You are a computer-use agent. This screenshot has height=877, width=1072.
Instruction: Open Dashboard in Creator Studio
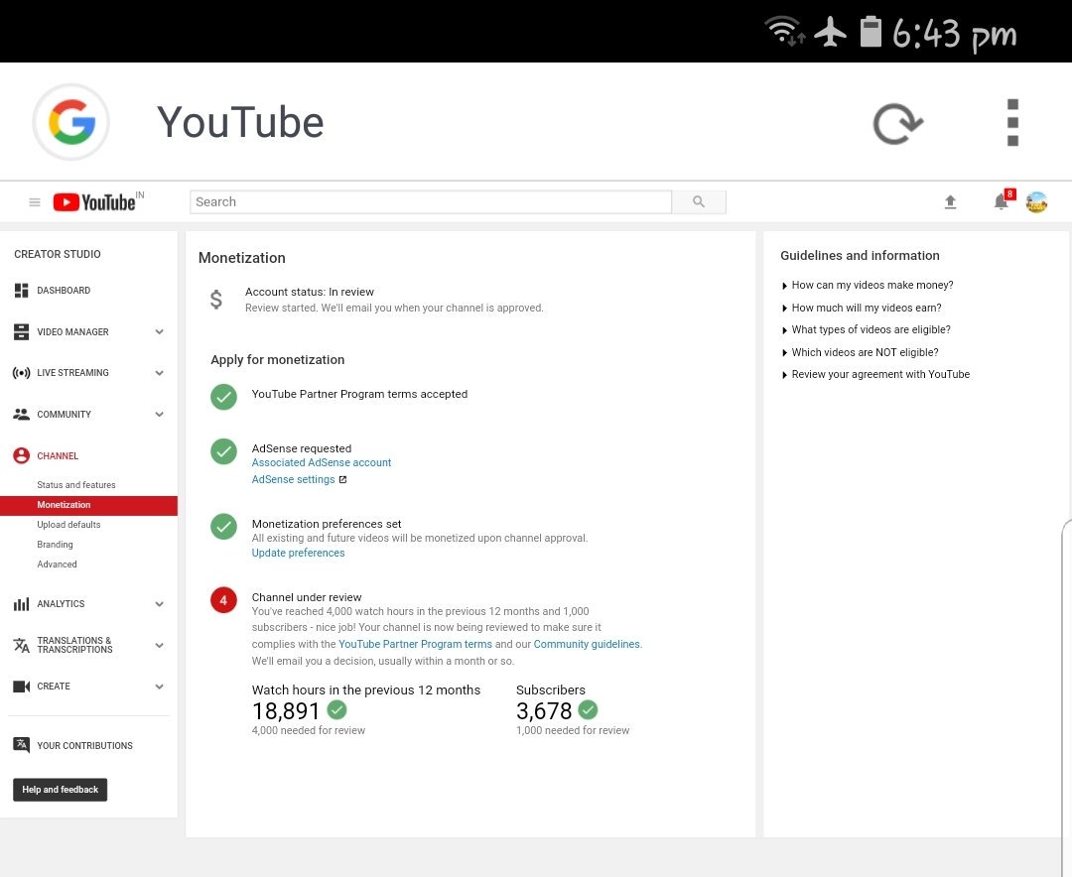click(64, 291)
